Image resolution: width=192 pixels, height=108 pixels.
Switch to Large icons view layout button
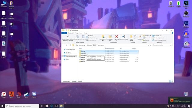point(172,81)
